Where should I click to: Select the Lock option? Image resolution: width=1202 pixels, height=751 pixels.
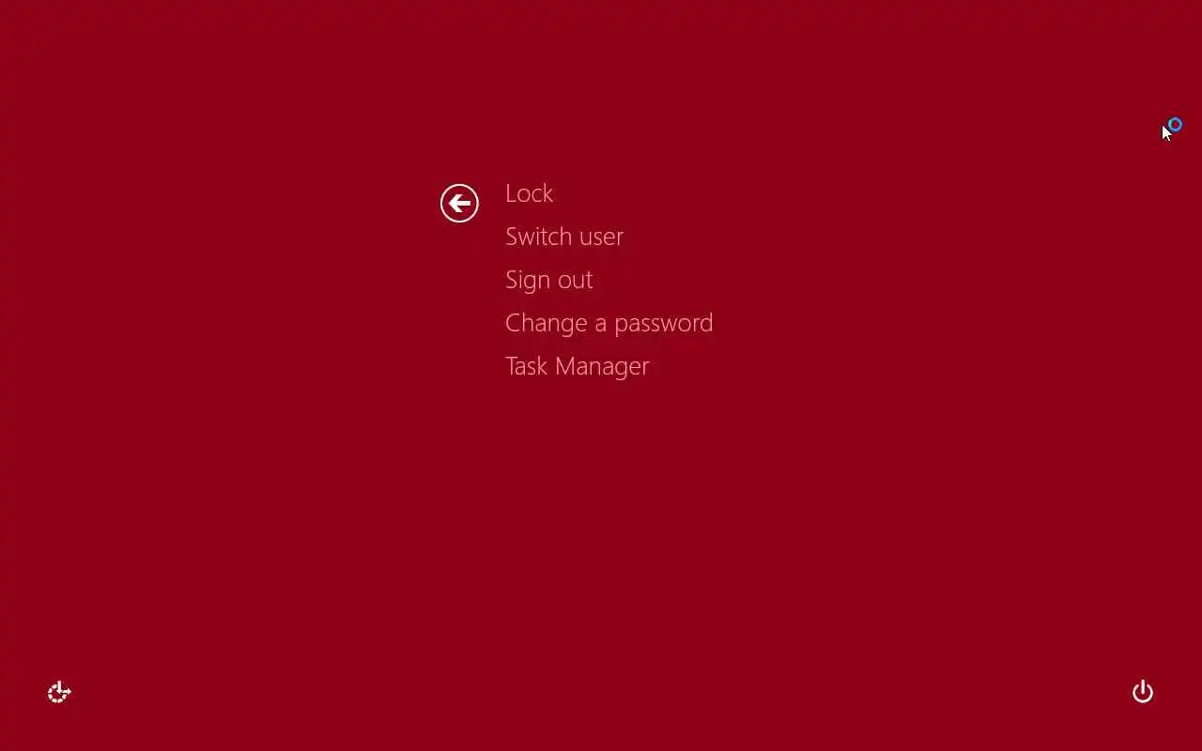point(529,193)
